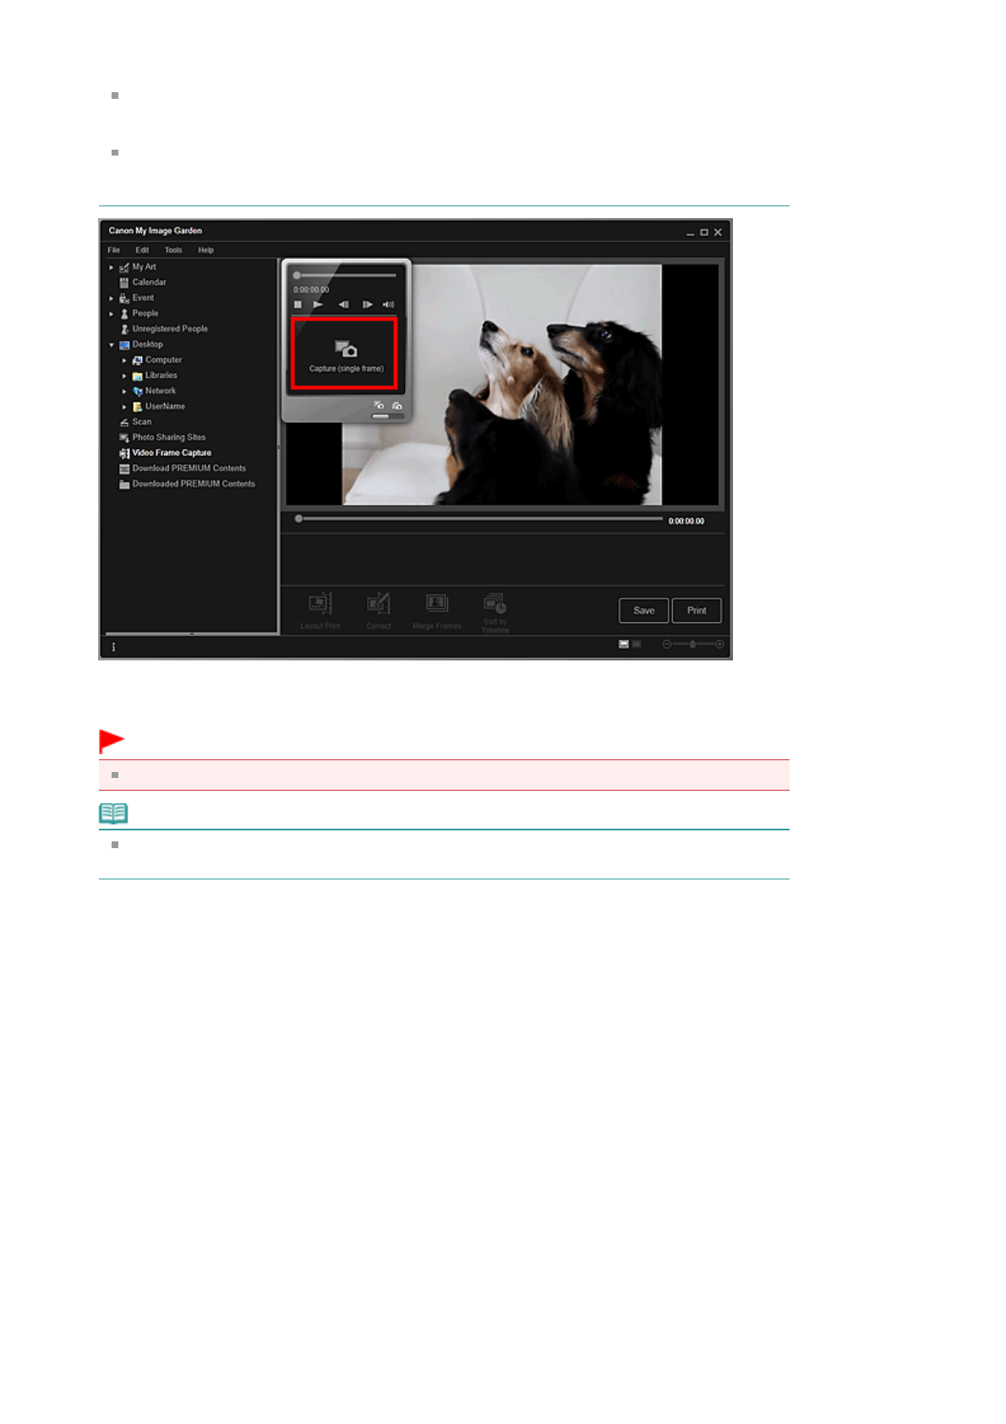Mute the video audio speaker icon
This screenshot has height=1424, width=1006.
pyautogui.click(x=388, y=304)
